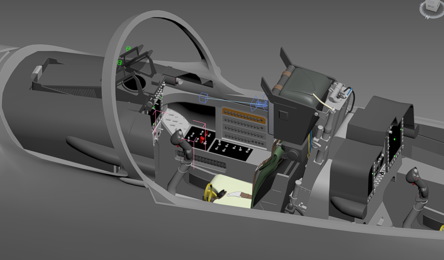
Task: Click the BACK face of the ViewCube
Action: (431, 6)
